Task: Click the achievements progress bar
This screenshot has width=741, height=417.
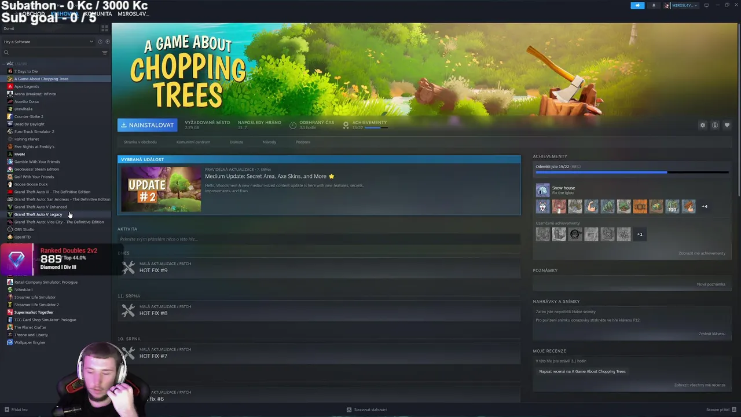Action: tap(631, 173)
